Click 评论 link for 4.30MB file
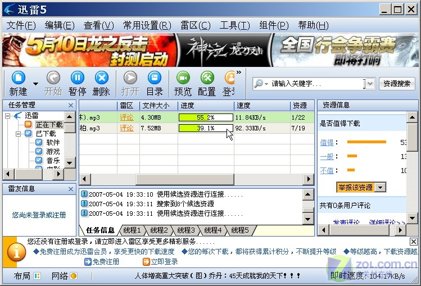This screenshot has height=286, width=421. (126, 117)
